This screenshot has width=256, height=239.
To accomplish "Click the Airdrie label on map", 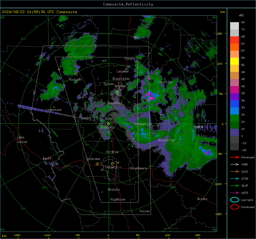I will point(112,152).
